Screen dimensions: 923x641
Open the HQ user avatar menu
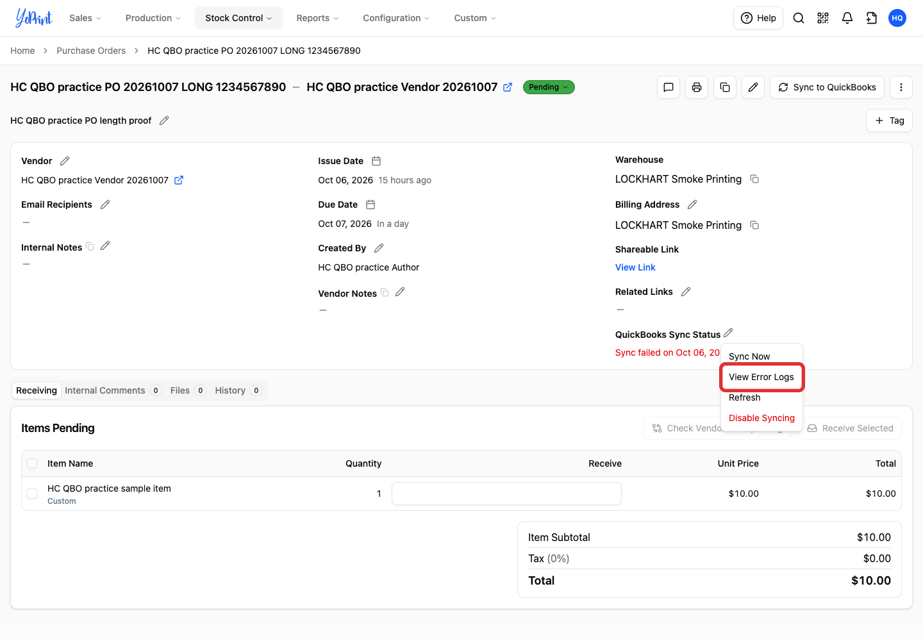pos(897,18)
